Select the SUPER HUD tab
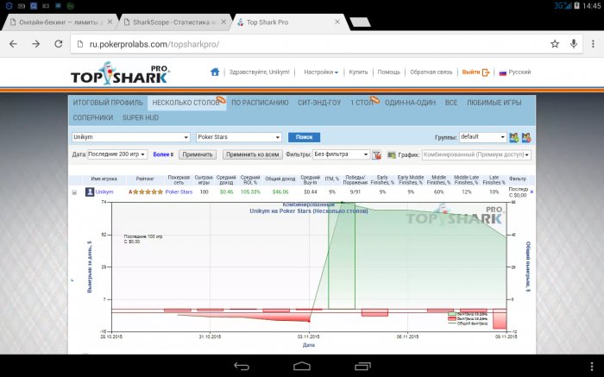Image resolution: width=604 pixels, height=377 pixels. coord(141,118)
